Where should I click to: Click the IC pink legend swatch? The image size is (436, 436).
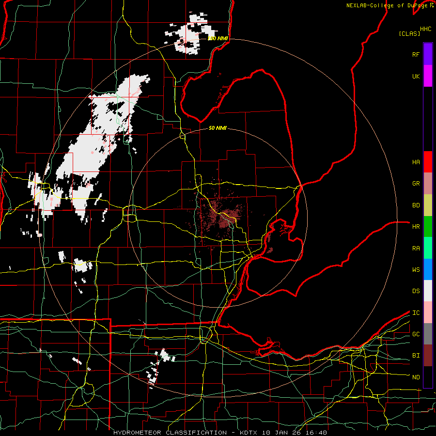click(x=428, y=312)
